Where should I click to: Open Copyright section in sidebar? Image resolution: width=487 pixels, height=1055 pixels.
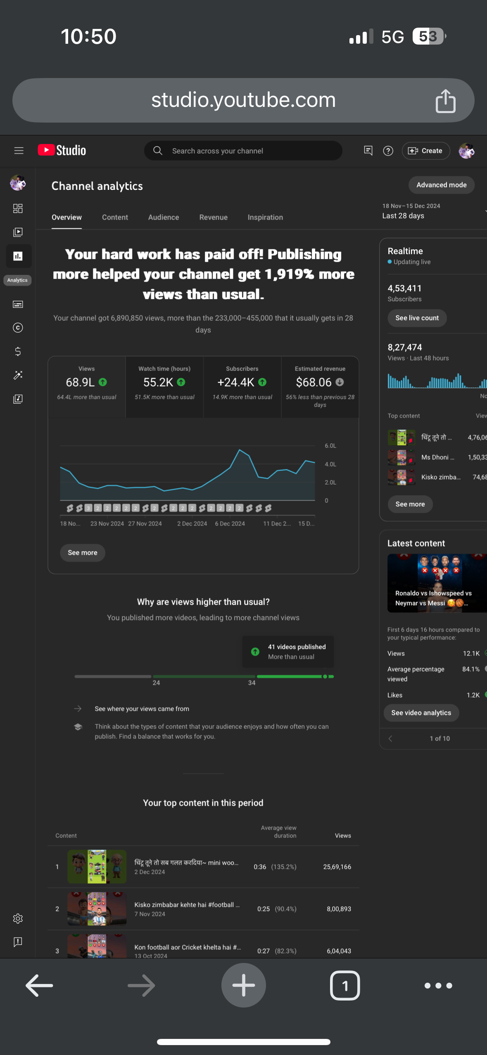point(18,328)
